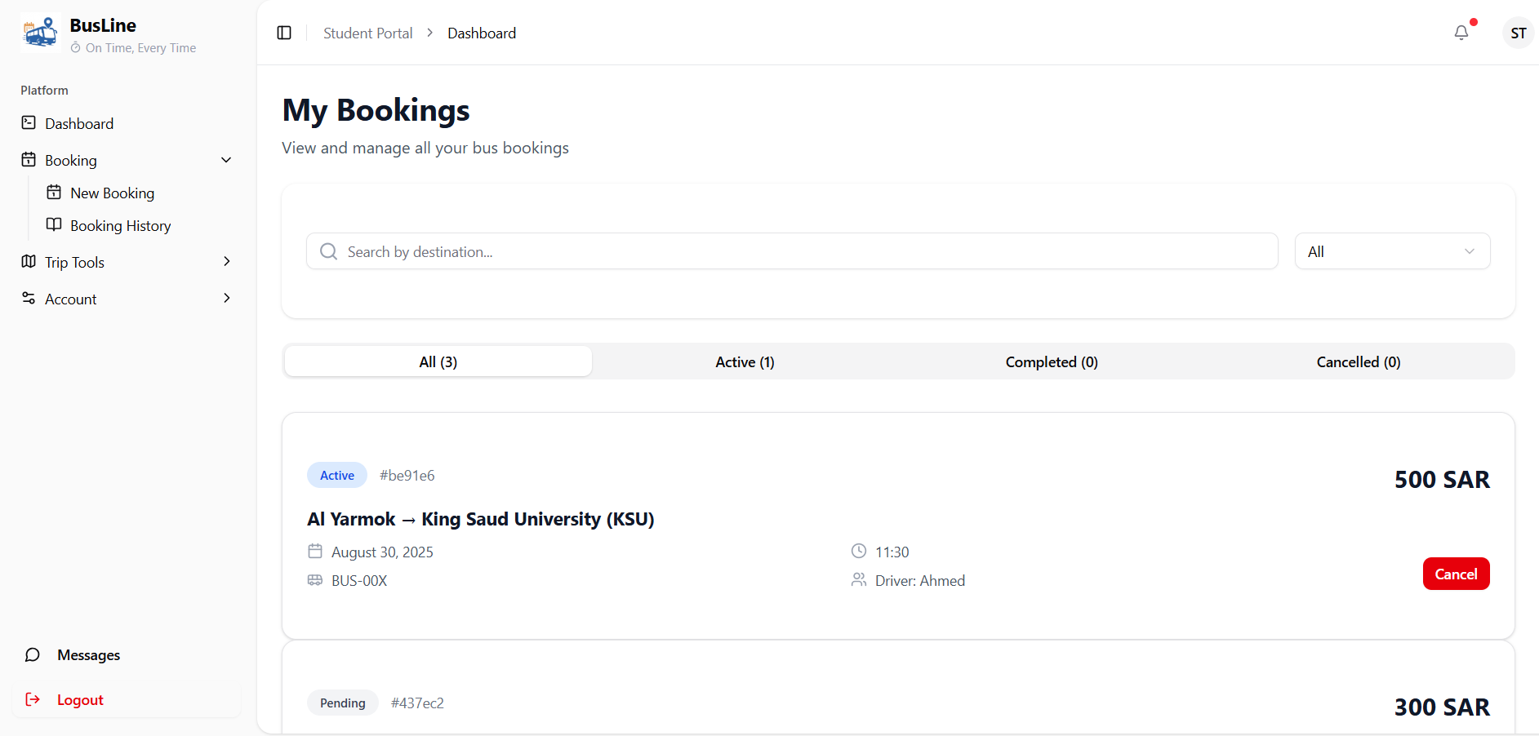1539x736 pixels.
Task: Click the Booking History book icon
Action: tap(54, 225)
